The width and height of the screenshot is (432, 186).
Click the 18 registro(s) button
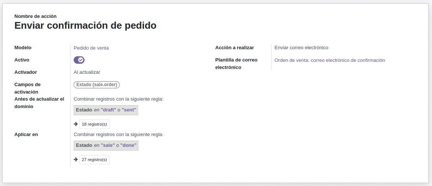(94, 124)
